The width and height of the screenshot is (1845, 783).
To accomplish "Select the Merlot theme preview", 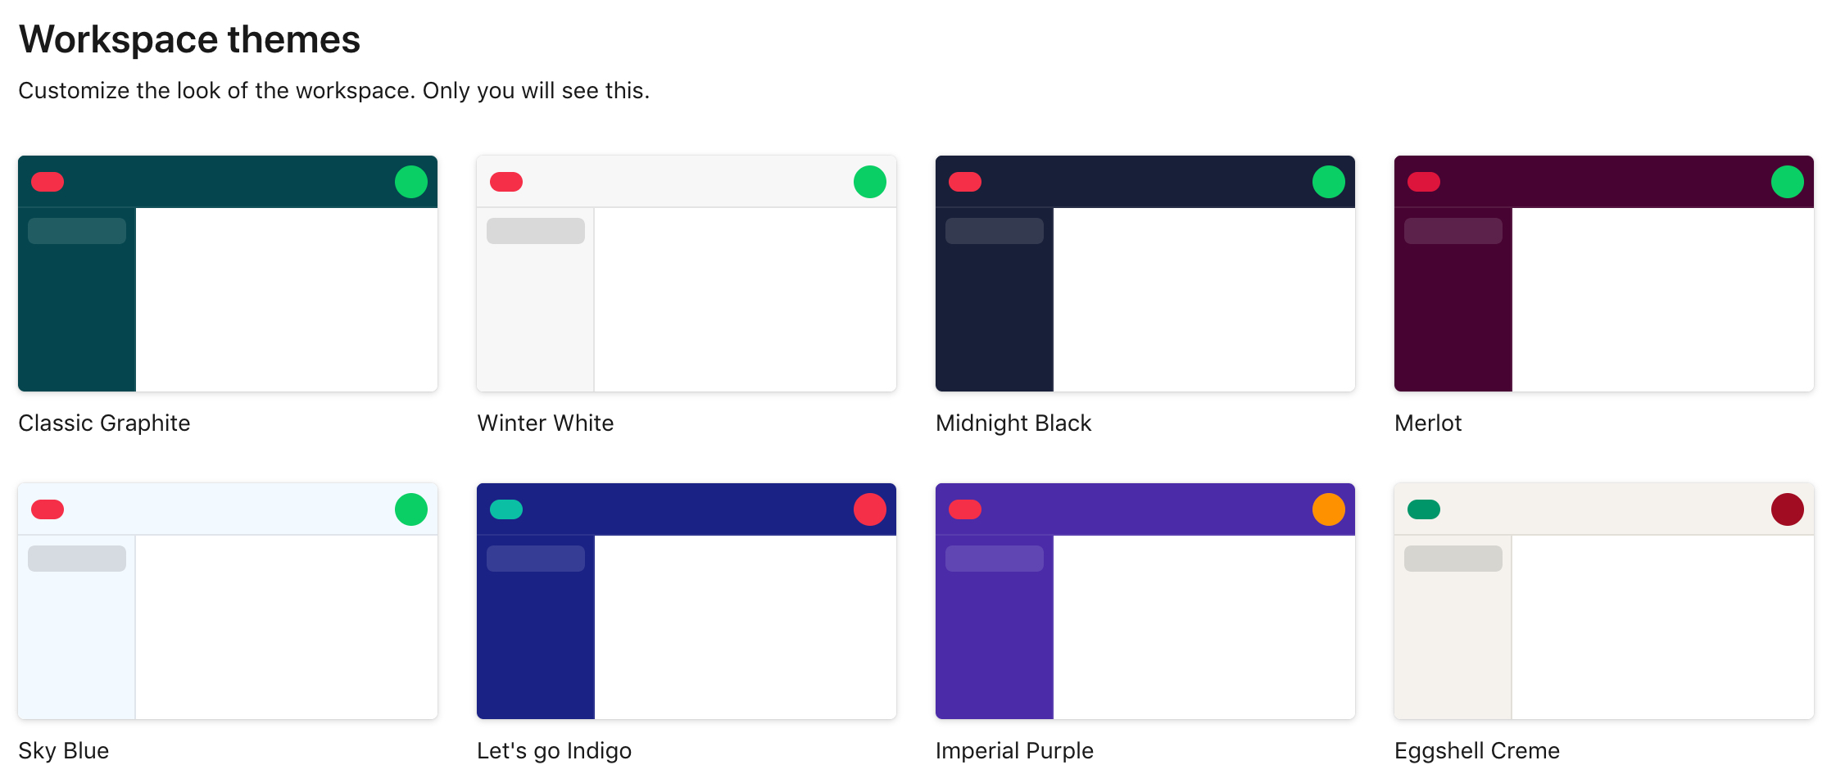I will (1604, 274).
